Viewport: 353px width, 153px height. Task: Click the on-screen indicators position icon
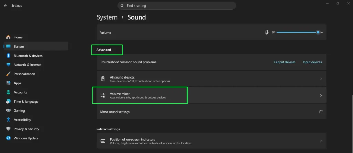tap(103, 141)
